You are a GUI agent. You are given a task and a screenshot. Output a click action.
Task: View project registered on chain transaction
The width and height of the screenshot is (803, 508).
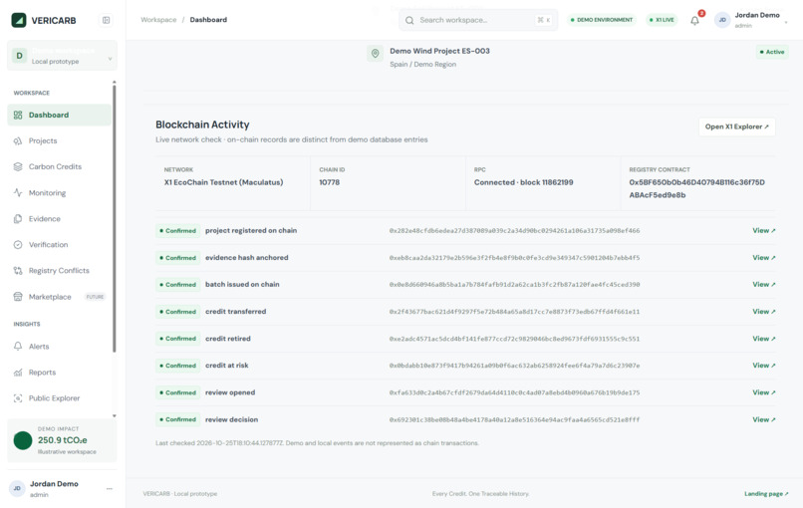[763, 230]
